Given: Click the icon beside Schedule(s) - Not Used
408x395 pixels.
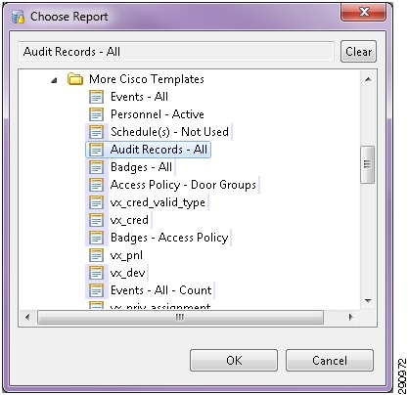Looking at the screenshot, I should pyautogui.click(x=96, y=132).
